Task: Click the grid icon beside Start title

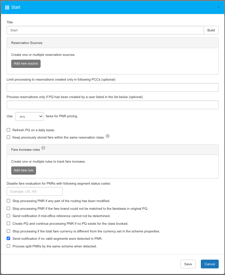Action: (7, 7)
